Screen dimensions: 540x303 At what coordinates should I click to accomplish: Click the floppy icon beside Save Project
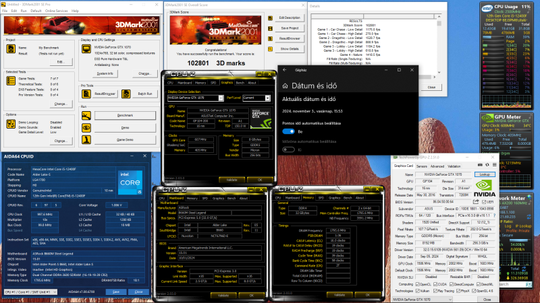point(271,28)
